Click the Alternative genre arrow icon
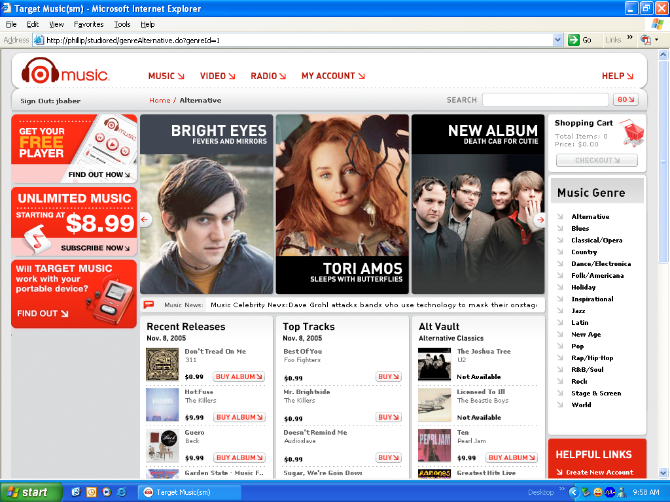Image resolution: width=670 pixels, height=502 pixels. tap(560, 216)
